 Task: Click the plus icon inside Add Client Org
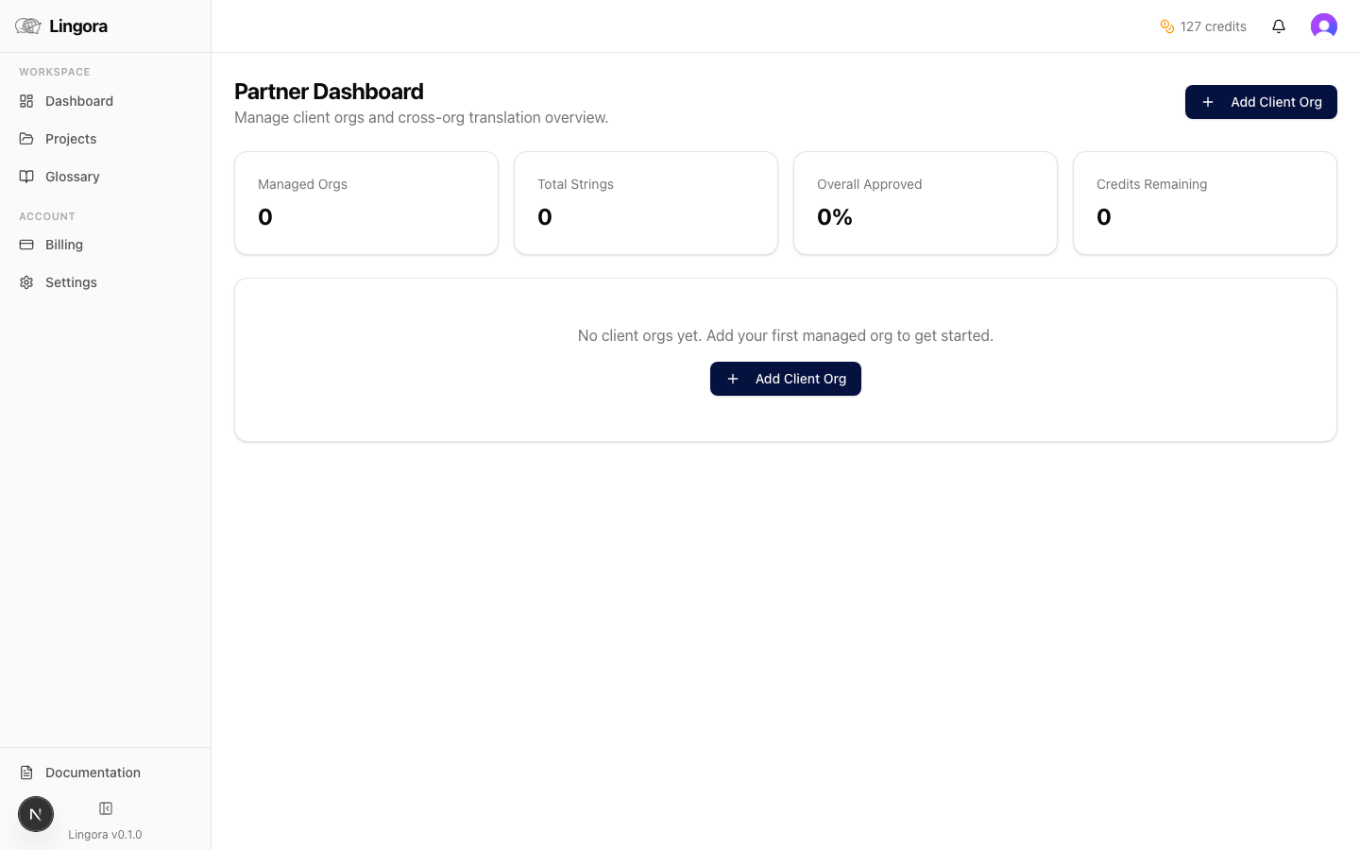click(1208, 102)
